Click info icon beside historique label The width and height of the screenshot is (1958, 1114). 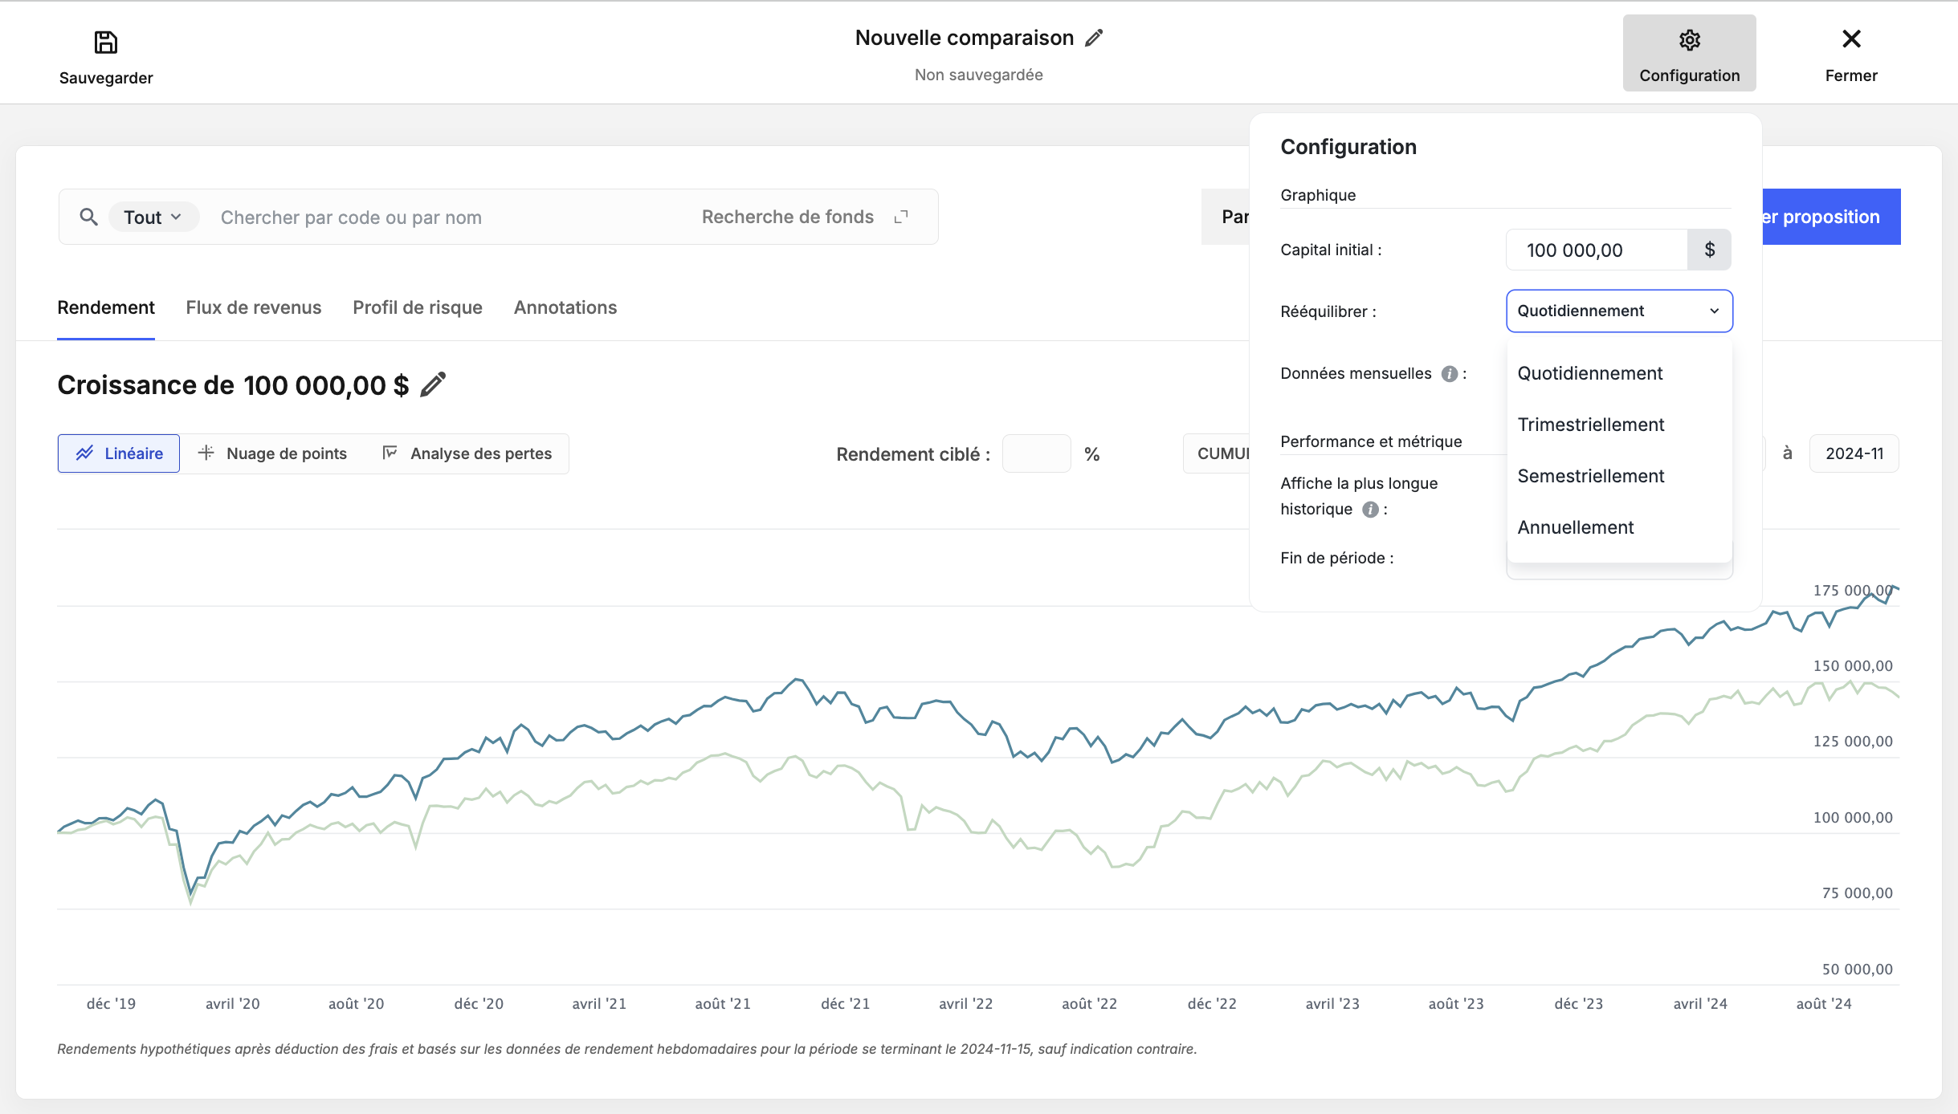[1371, 510]
